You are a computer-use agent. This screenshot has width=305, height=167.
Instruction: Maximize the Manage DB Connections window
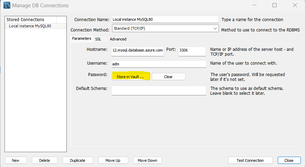(275, 5)
